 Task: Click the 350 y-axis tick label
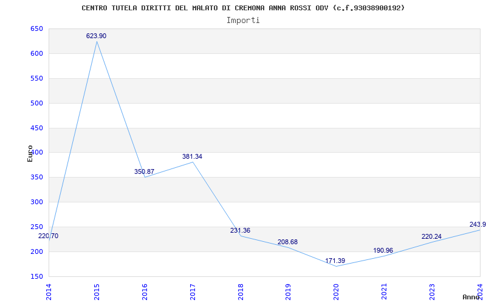click(x=36, y=178)
